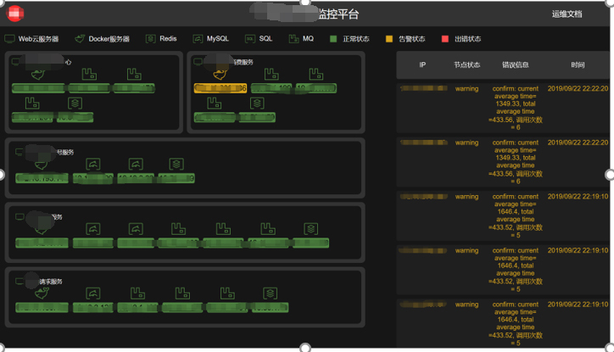The height and width of the screenshot is (352, 614).
Task: Click the 节点状态 column header
Action: coord(466,64)
